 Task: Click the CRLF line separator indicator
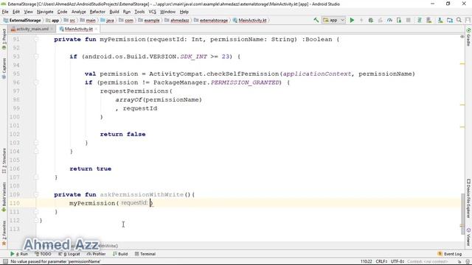point(381,262)
